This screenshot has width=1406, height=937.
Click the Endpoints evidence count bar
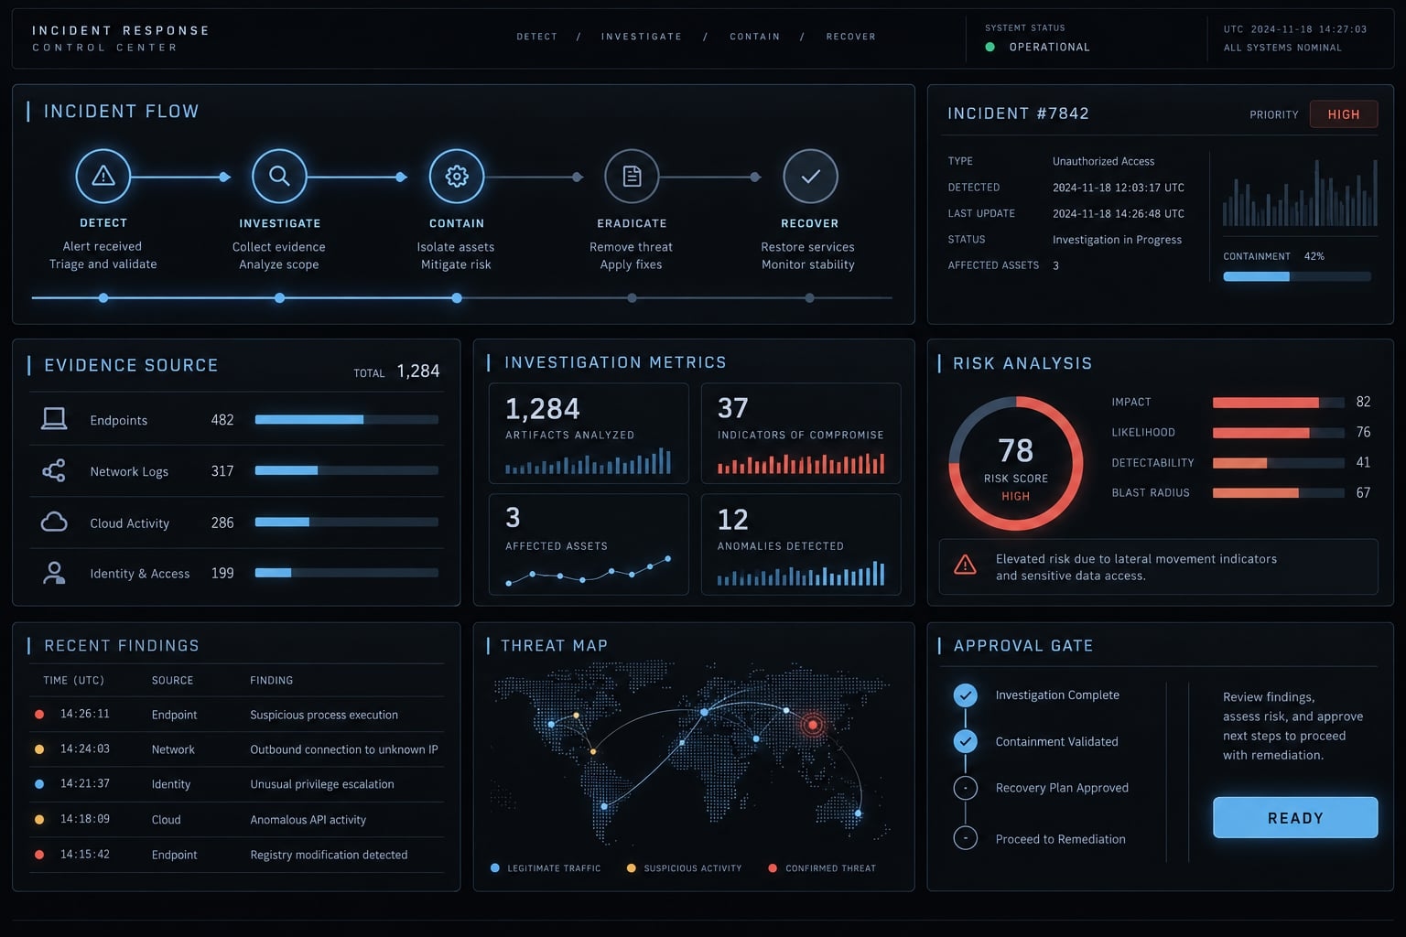(346, 420)
